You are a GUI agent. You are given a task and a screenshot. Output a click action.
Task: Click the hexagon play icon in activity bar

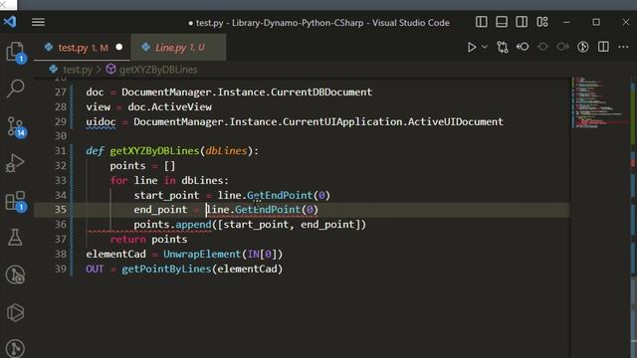(16, 312)
